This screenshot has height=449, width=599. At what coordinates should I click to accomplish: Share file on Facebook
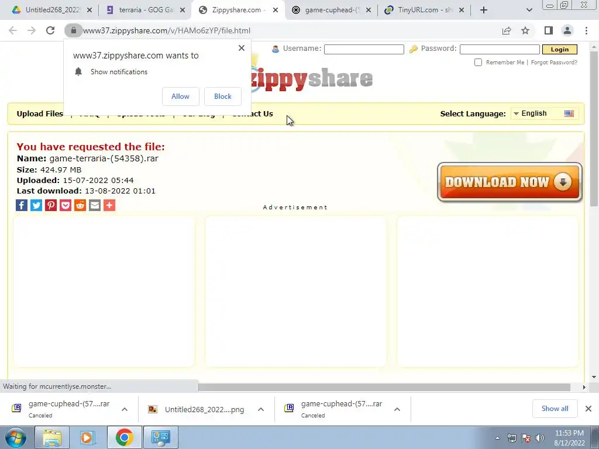(x=22, y=205)
